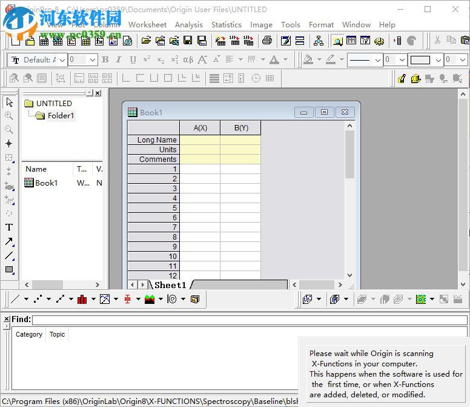Open the fill color dropdown arrow
Image resolution: width=470 pixels, height=407 pixels.
coord(319,59)
